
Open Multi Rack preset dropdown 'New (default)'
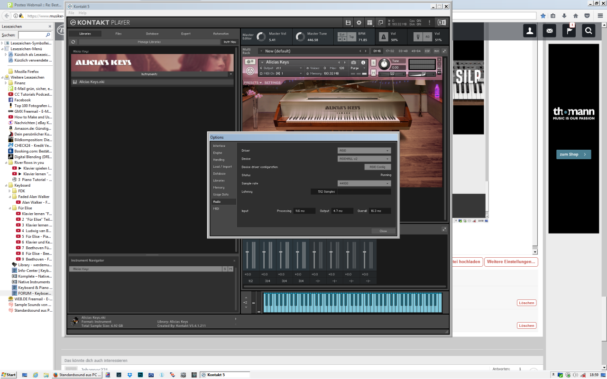[x=313, y=51]
